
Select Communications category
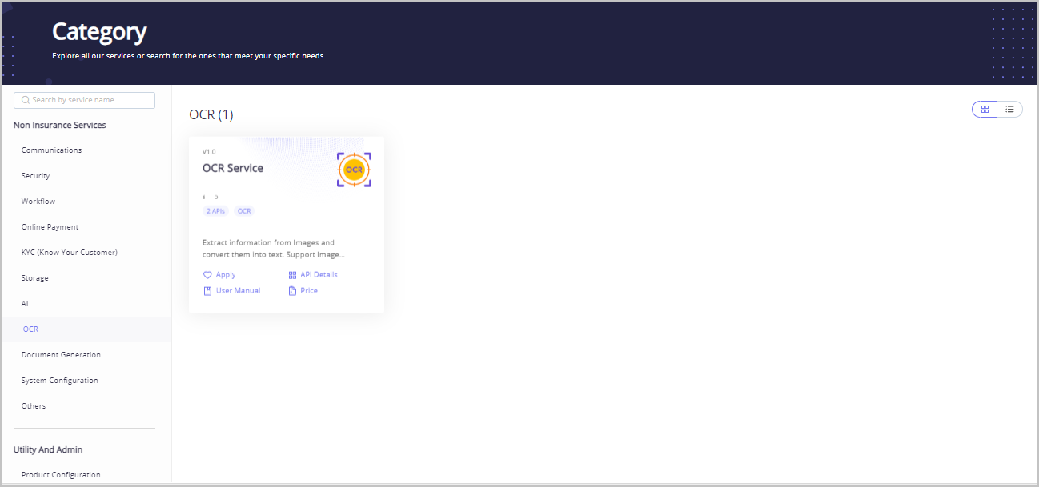51,150
